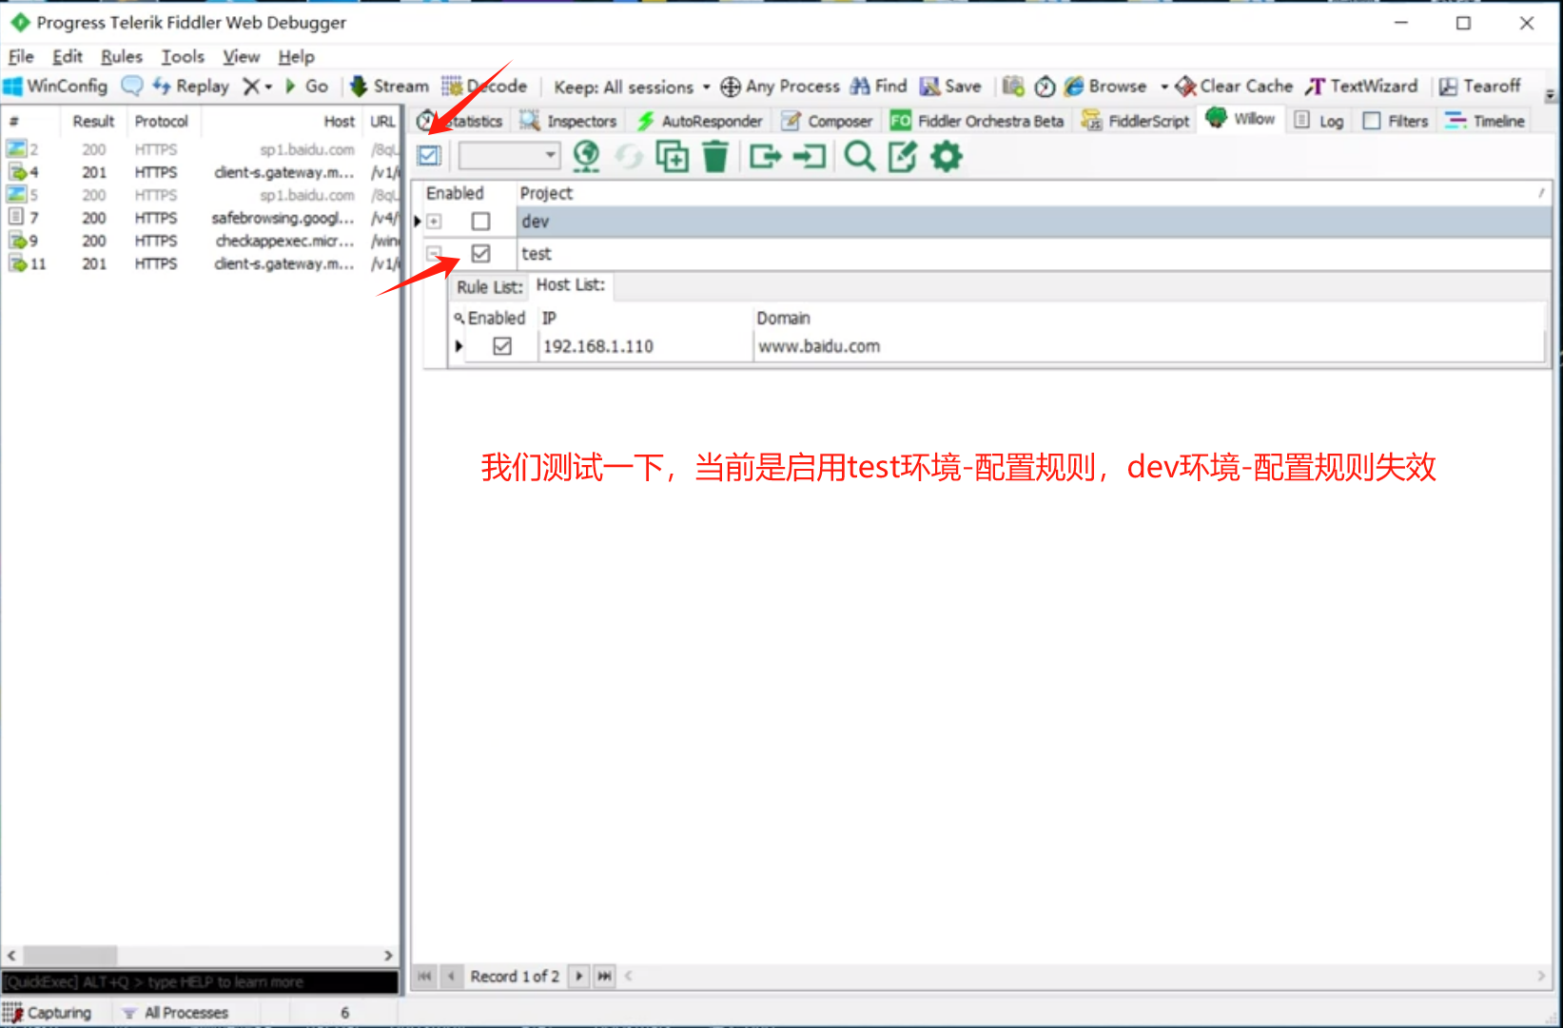
Task: Open the Help menu
Action: click(x=297, y=57)
